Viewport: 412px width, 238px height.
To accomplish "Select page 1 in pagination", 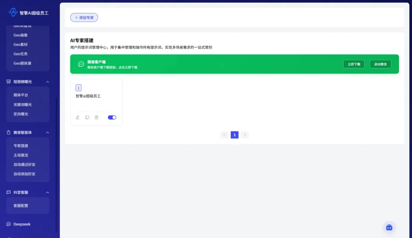I will pos(235,135).
